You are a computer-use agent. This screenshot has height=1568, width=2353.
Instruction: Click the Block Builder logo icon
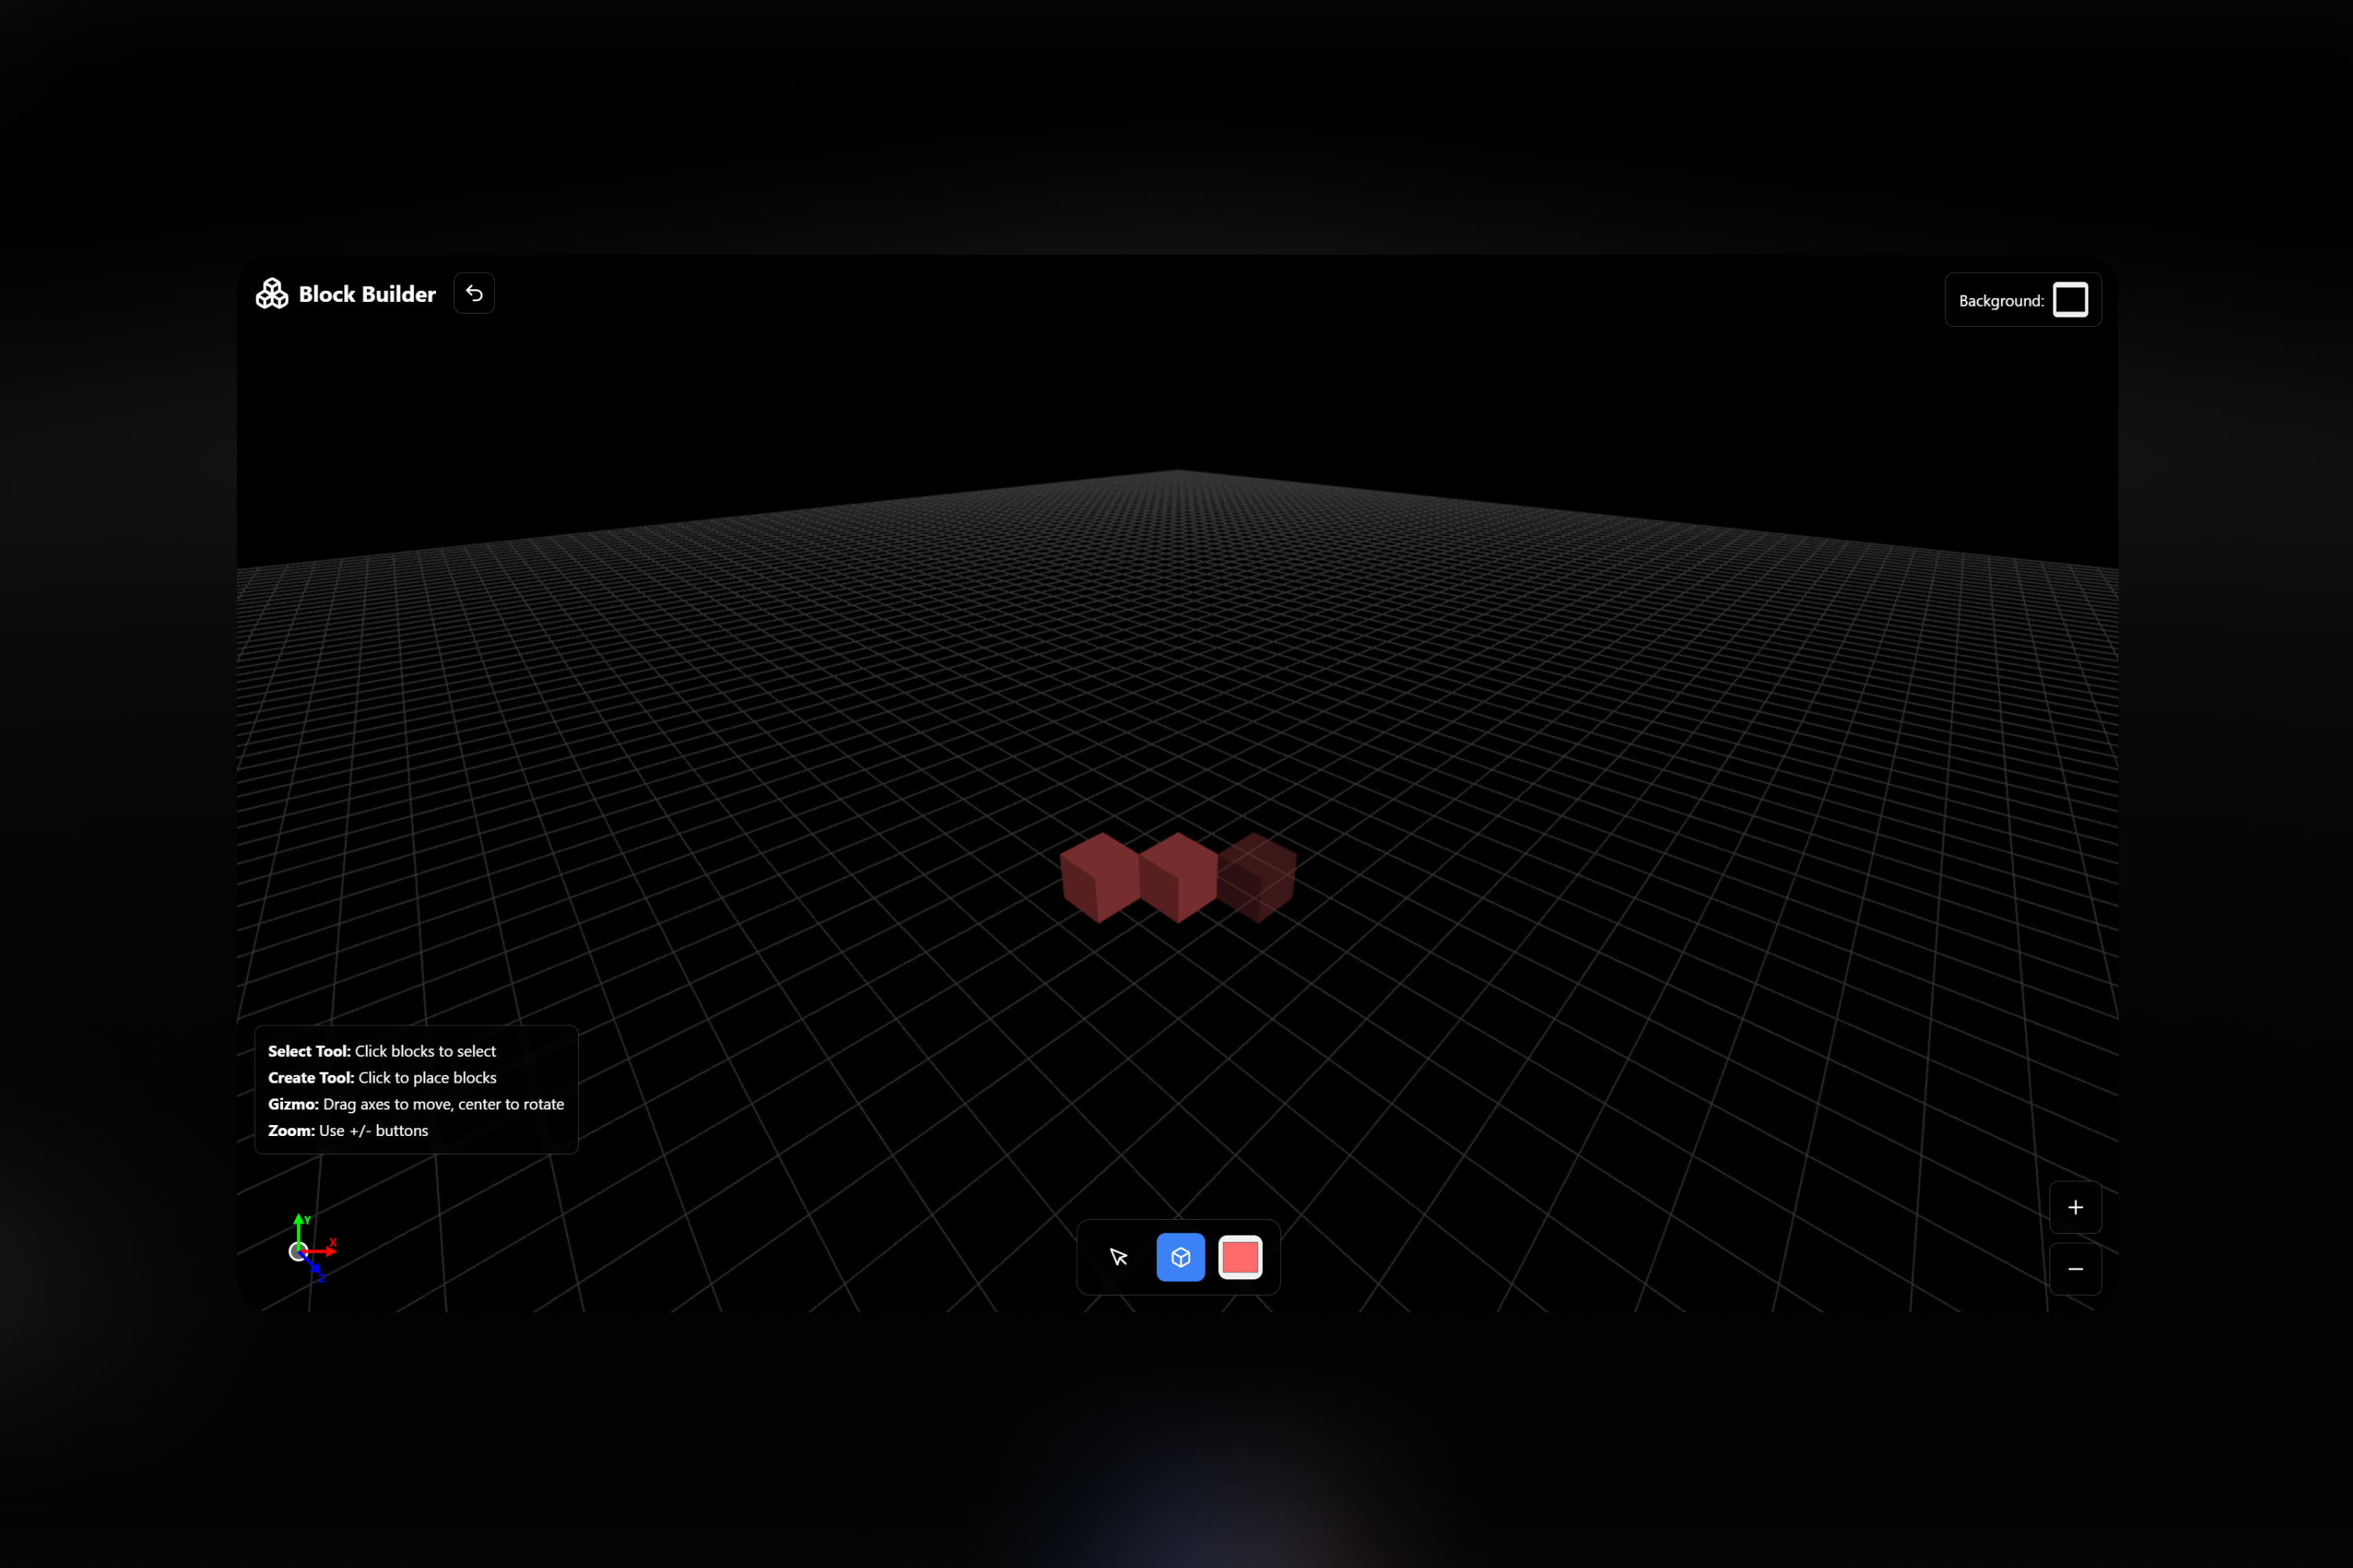pos(272,294)
